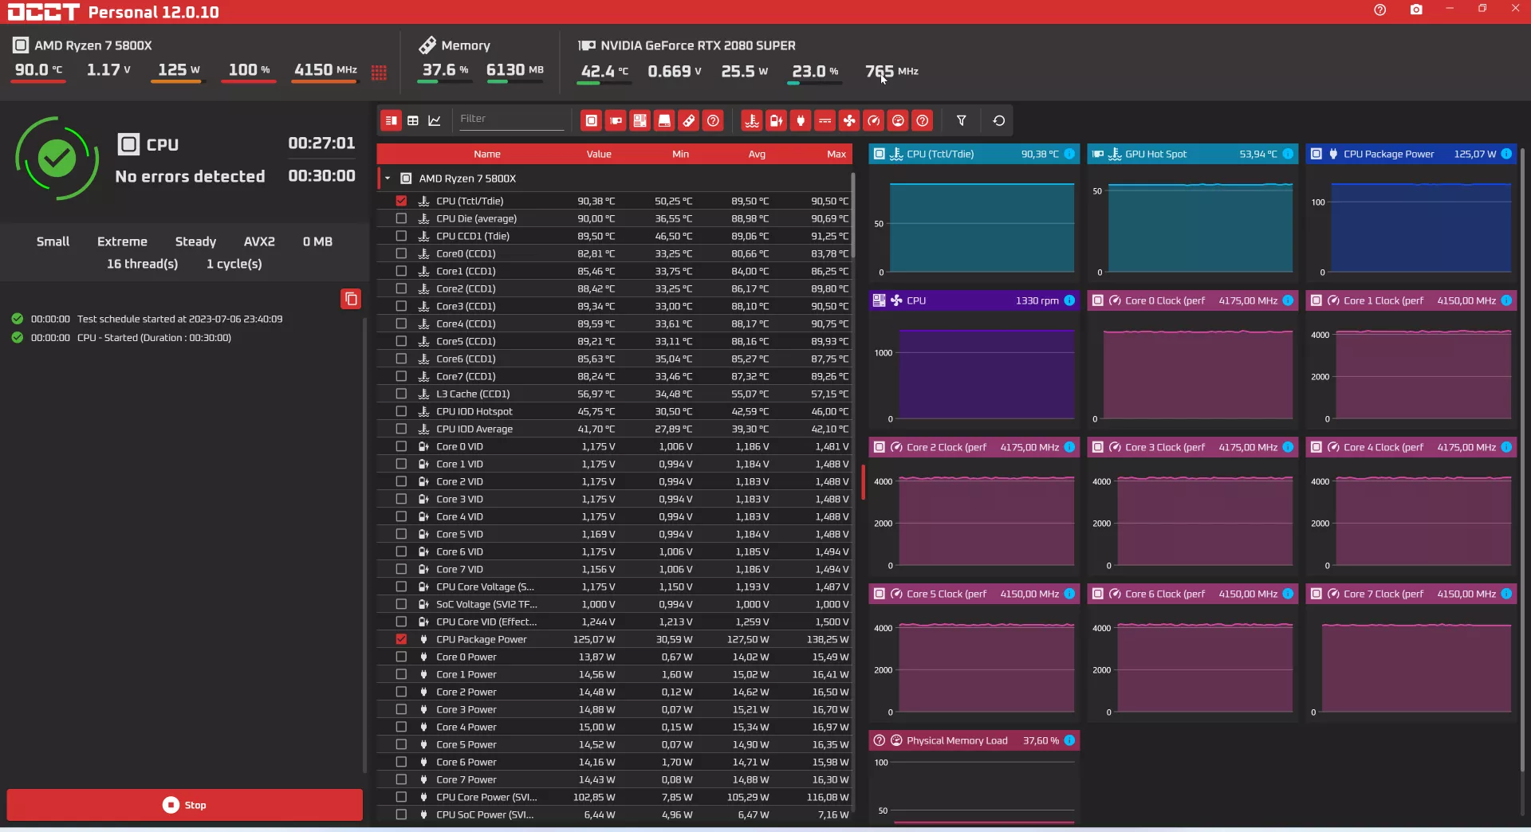Toggle motherboard sensor filter icon

click(640, 121)
